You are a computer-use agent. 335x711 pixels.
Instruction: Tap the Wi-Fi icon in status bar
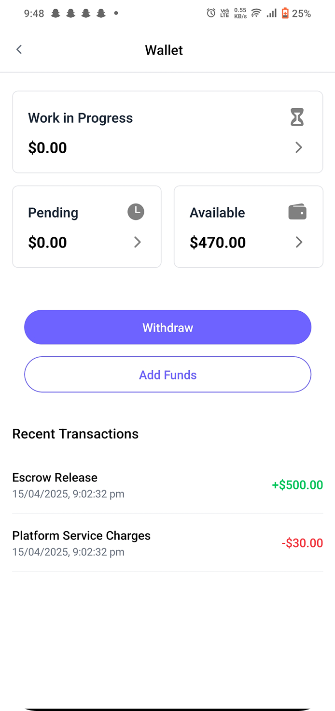(256, 13)
